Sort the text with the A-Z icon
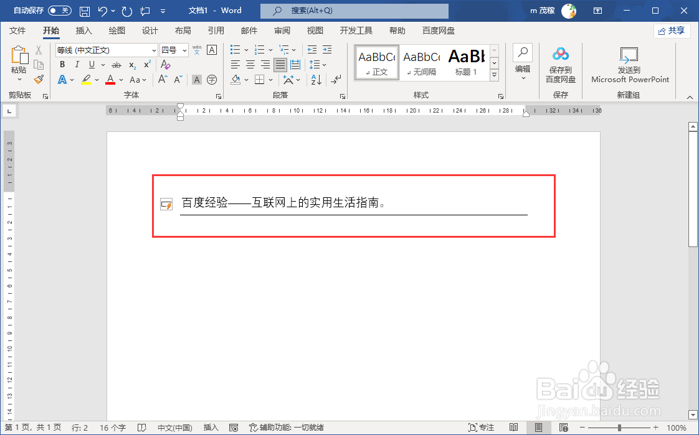 316,80
